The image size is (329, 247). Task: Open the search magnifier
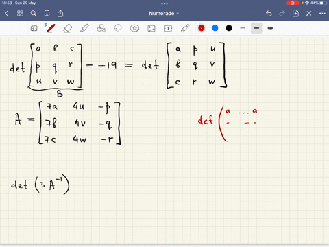click(34, 14)
